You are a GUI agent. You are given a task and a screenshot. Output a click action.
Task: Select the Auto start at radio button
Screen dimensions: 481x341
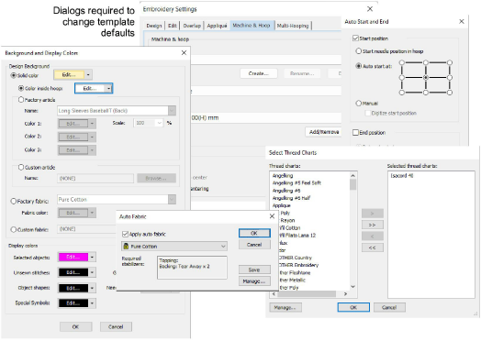click(359, 66)
